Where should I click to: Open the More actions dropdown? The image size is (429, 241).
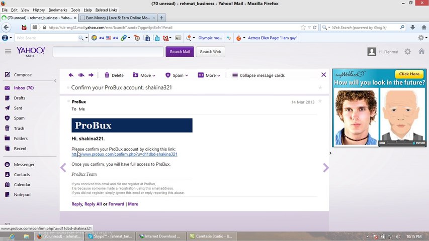[x=209, y=75]
